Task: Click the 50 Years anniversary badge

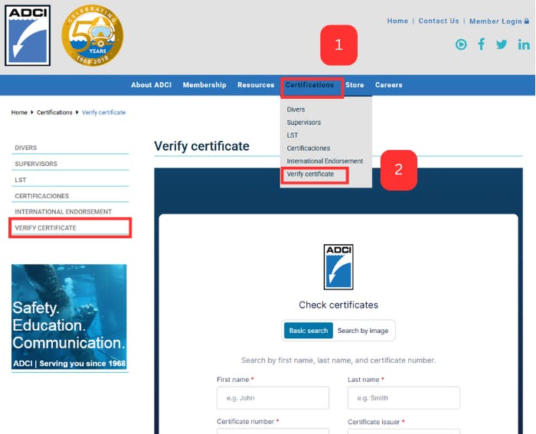Action: [x=93, y=35]
